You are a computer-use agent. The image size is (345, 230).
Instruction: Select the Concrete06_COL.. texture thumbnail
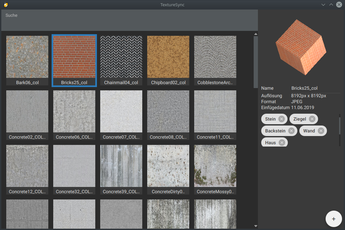pyautogui.click(x=74, y=115)
